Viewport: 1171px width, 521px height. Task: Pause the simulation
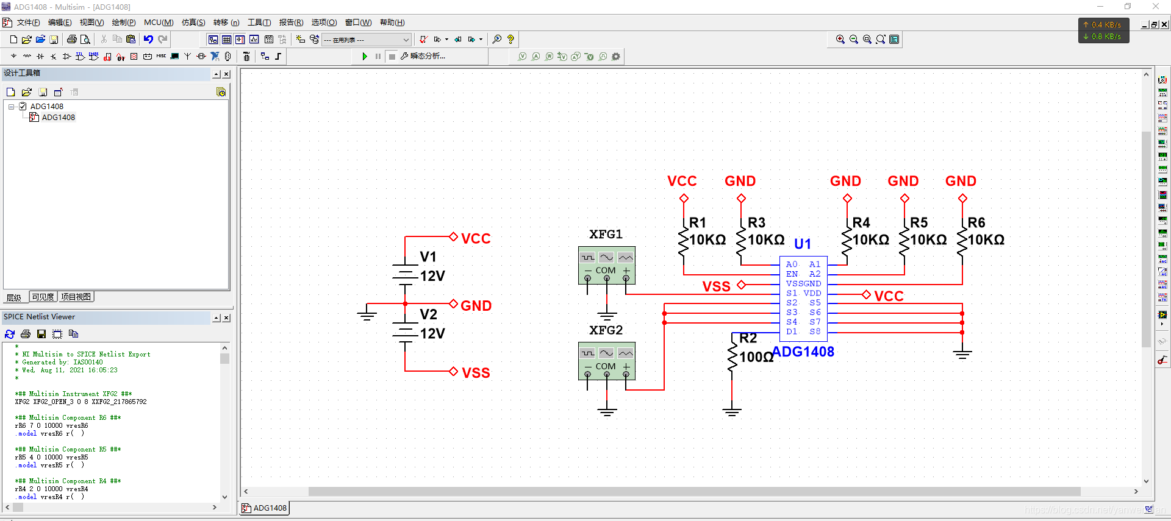[378, 56]
